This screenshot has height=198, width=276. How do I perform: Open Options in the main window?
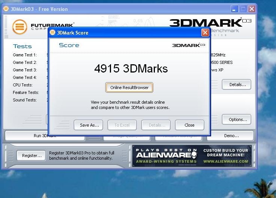click(x=236, y=119)
